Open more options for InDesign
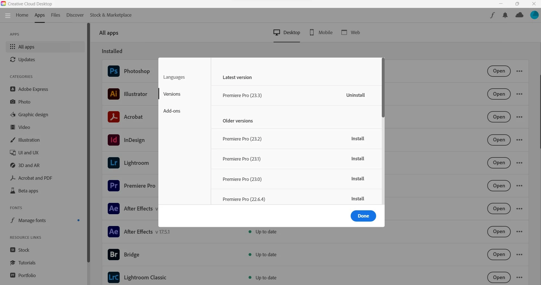541x285 pixels. pyautogui.click(x=519, y=140)
